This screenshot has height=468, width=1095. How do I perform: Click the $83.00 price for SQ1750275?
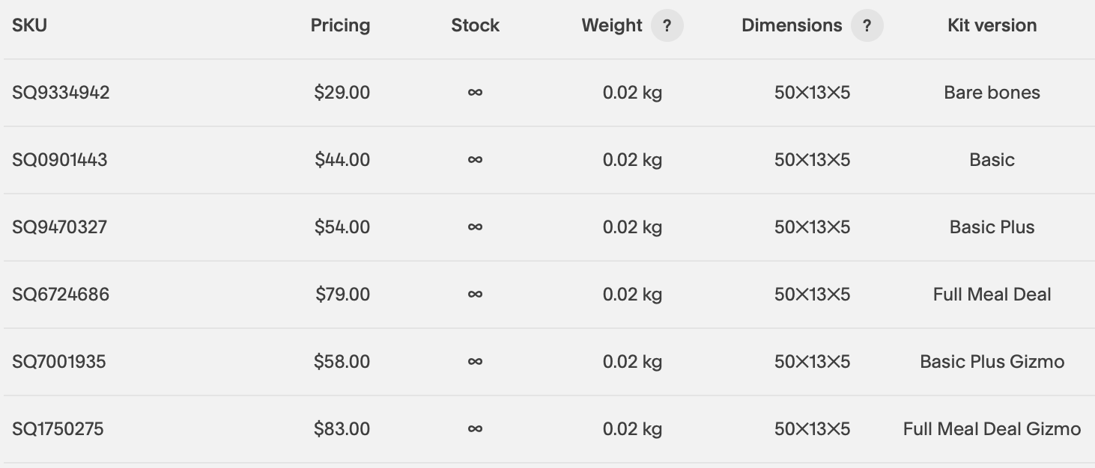(342, 429)
